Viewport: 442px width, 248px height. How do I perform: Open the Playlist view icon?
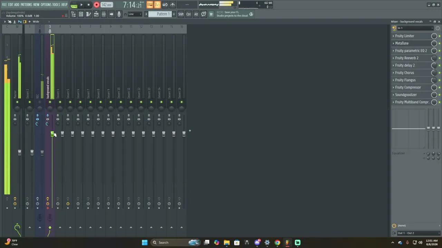tap(96, 14)
